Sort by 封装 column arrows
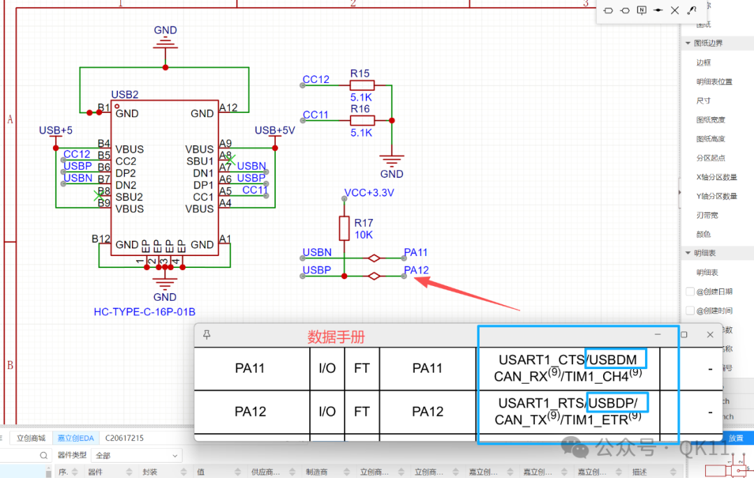Image resolution: width=754 pixels, height=478 pixels. pos(183,472)
